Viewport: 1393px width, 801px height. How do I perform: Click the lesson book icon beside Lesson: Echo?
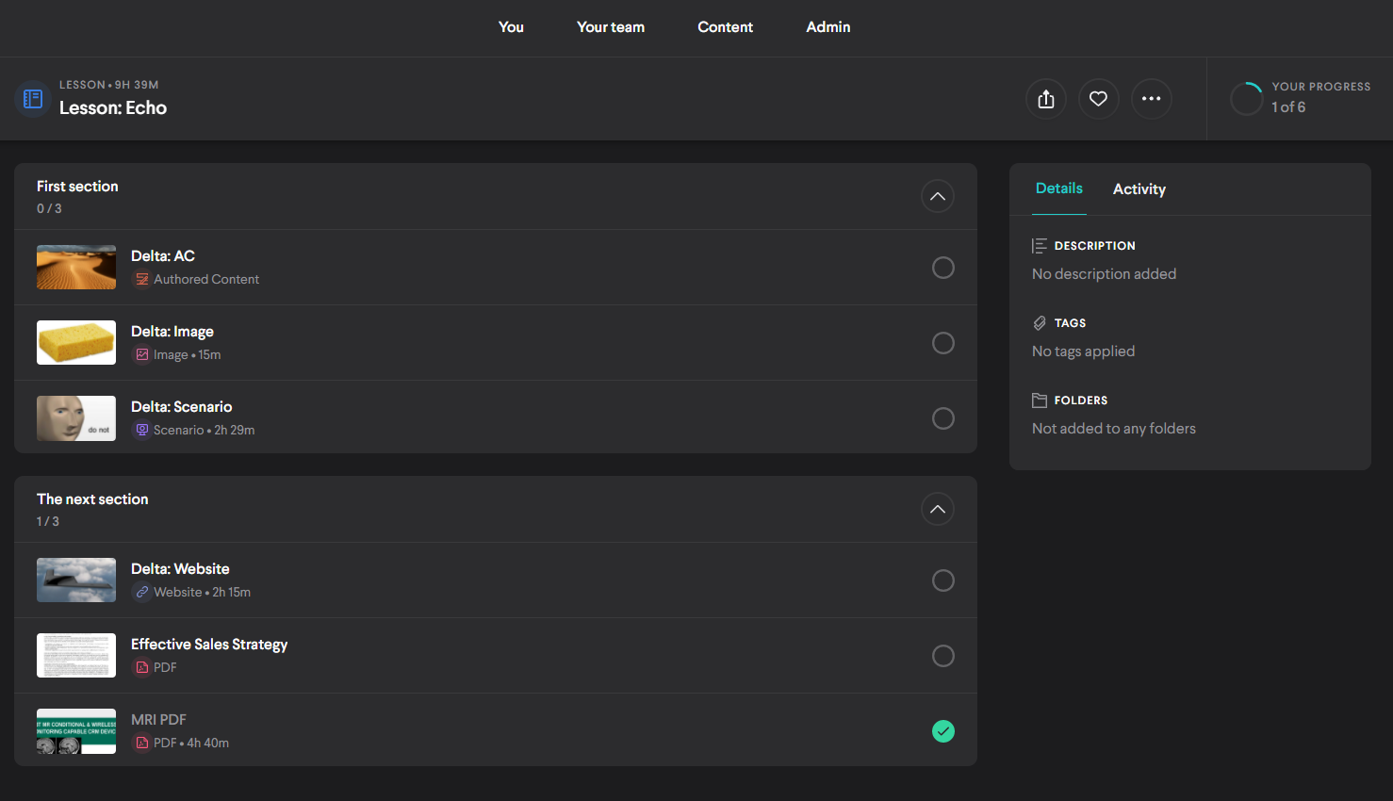[33, 99]
